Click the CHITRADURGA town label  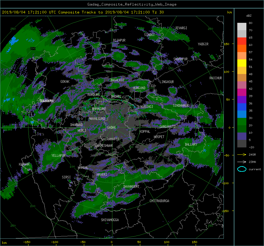tap(159, 201)
